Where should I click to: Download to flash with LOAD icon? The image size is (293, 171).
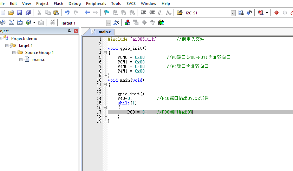coord(52,22)
